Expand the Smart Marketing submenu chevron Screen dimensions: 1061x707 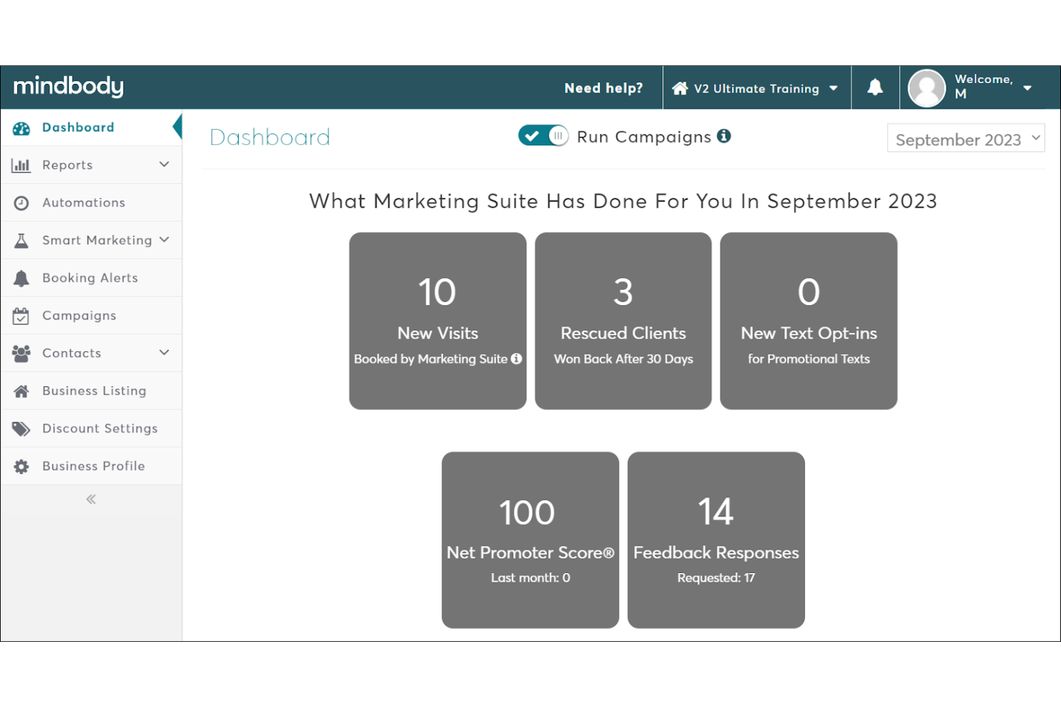point(164,240)
